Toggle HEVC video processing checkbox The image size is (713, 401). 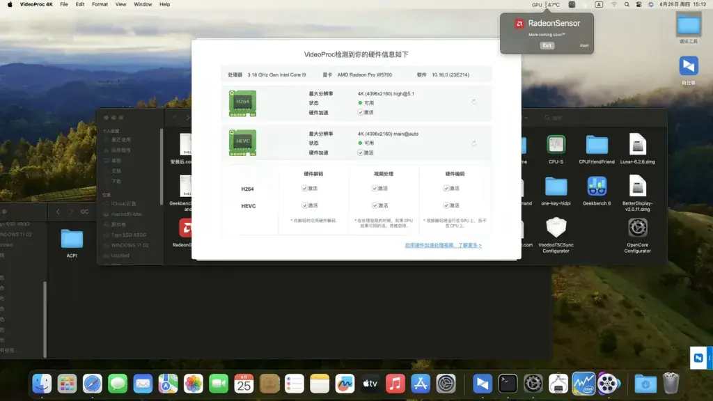pyautogui.click(x=375, y=205)
